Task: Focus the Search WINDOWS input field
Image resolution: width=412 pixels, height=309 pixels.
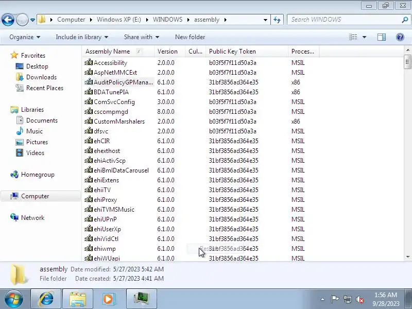Action: (345, 20)
